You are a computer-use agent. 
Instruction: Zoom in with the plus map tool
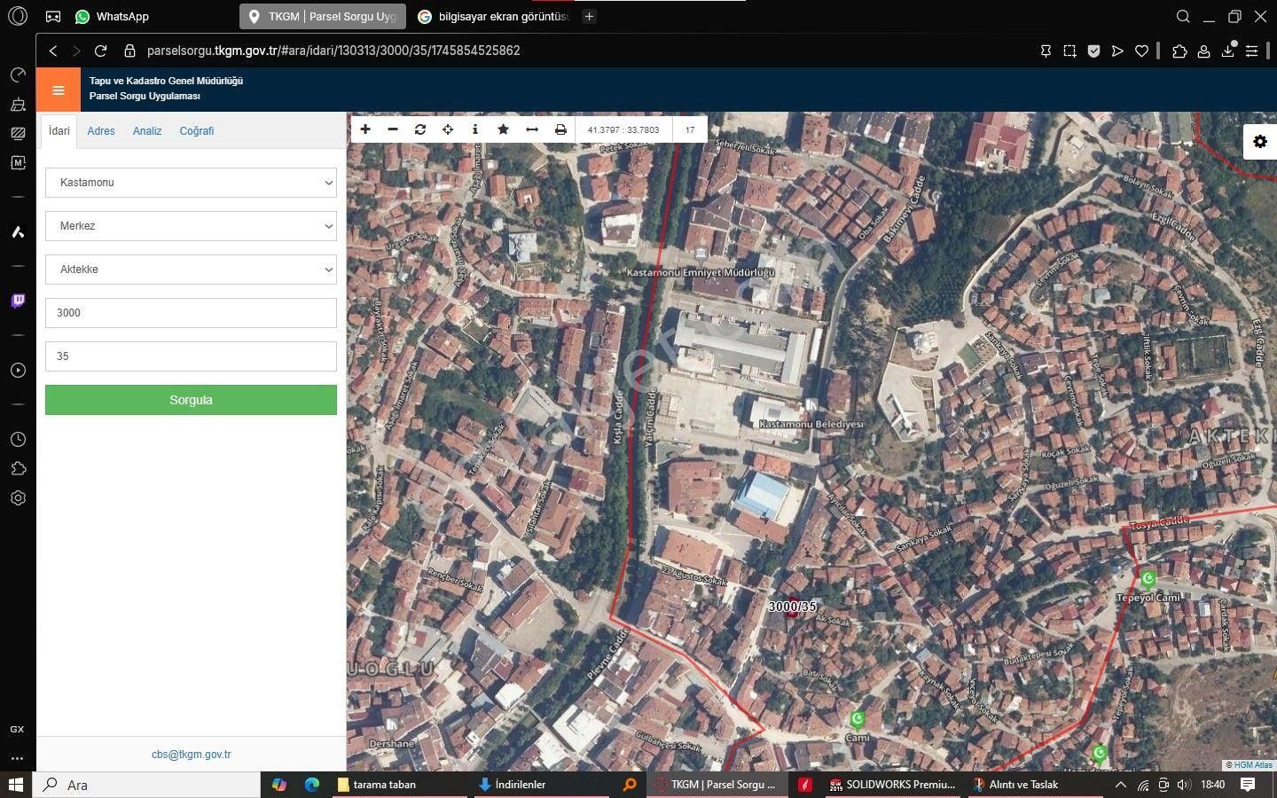[364, 129]
